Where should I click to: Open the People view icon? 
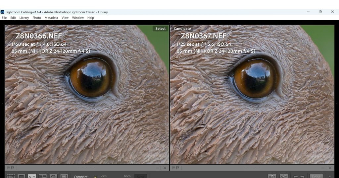click(x=53, y=176)
